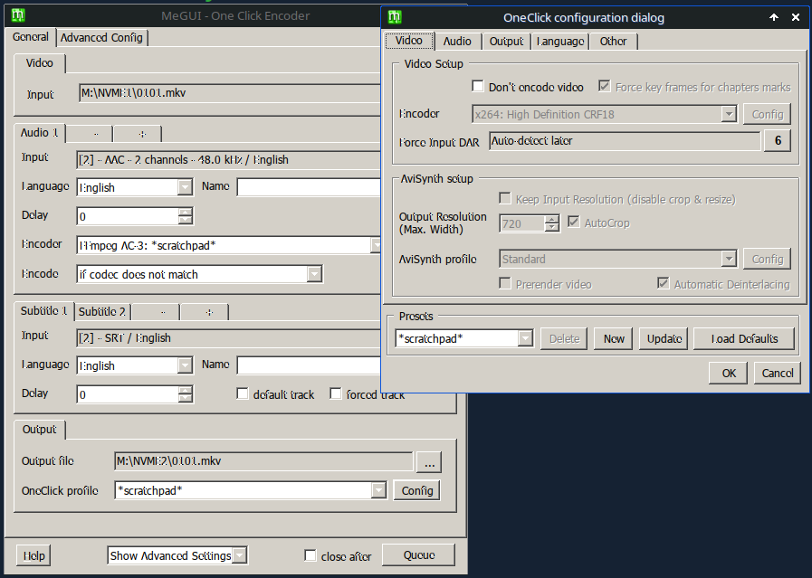
Task: Click the Help button
Action: (x=33, y=555)
